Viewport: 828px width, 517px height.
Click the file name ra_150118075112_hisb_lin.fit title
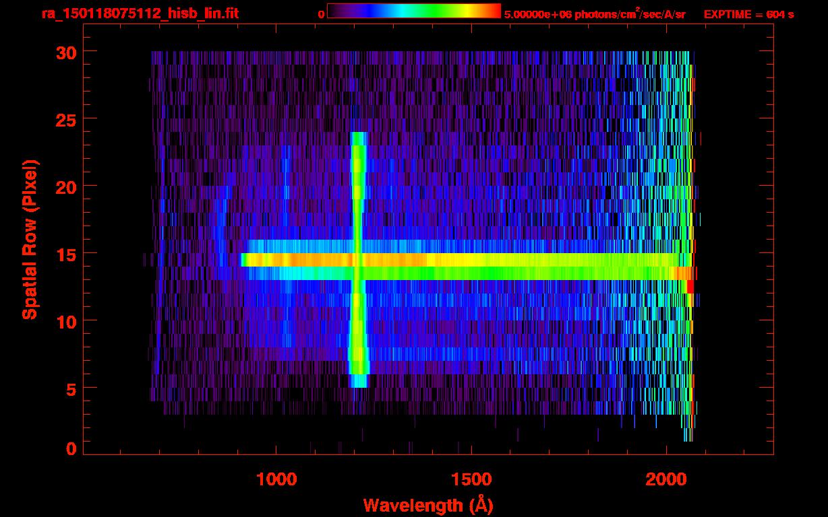coord(139,13)
